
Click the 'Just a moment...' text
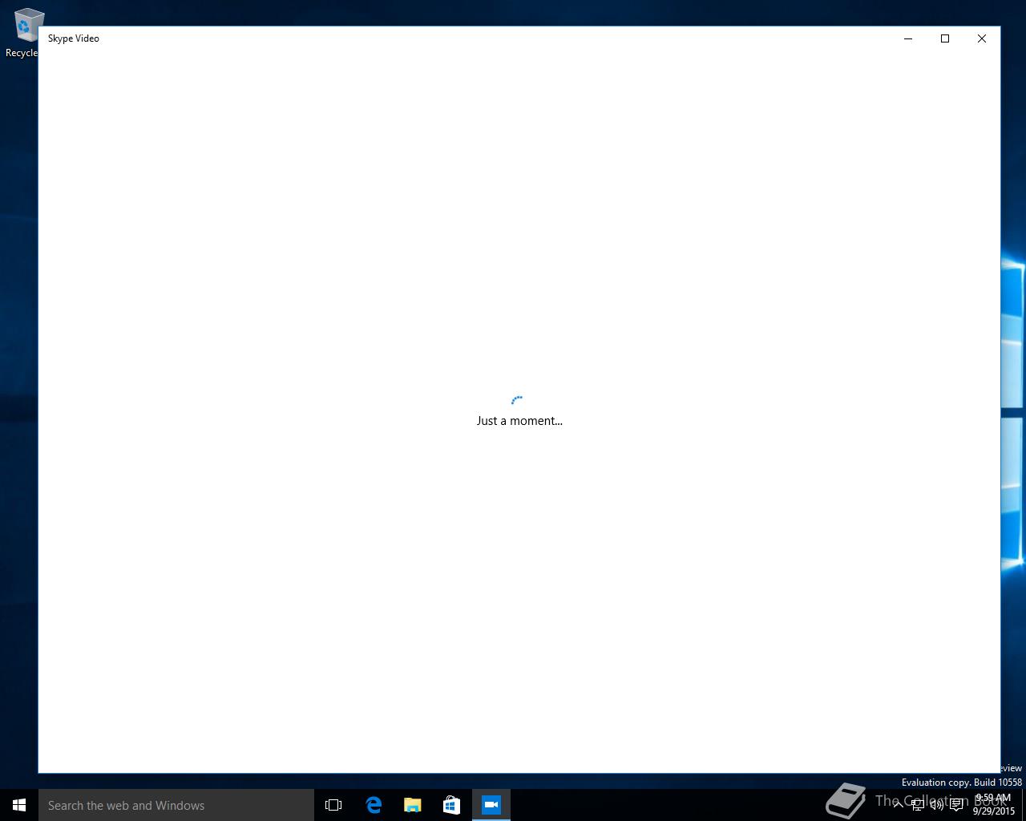coord(519,420)
